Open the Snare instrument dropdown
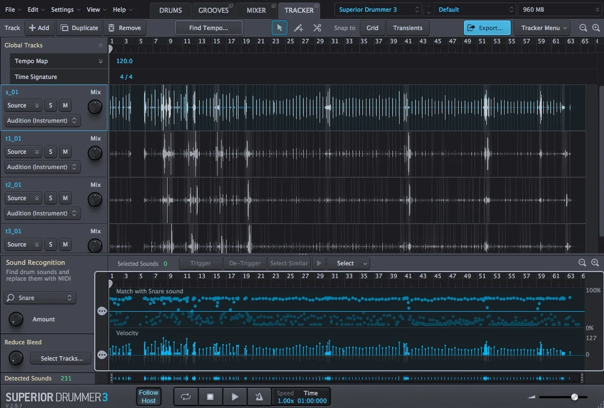The height and width of the screenshot is (408, 604). point(40,297)
